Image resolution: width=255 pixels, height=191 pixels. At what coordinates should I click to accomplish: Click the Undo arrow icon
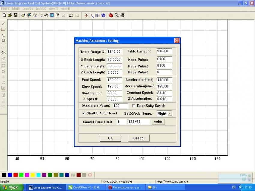[x=71, y=15]
